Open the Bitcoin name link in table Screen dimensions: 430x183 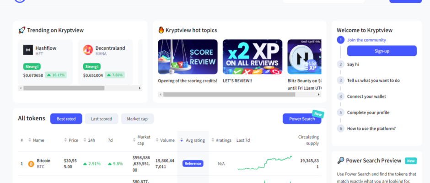pyautogui.click(x=43, y=161)
